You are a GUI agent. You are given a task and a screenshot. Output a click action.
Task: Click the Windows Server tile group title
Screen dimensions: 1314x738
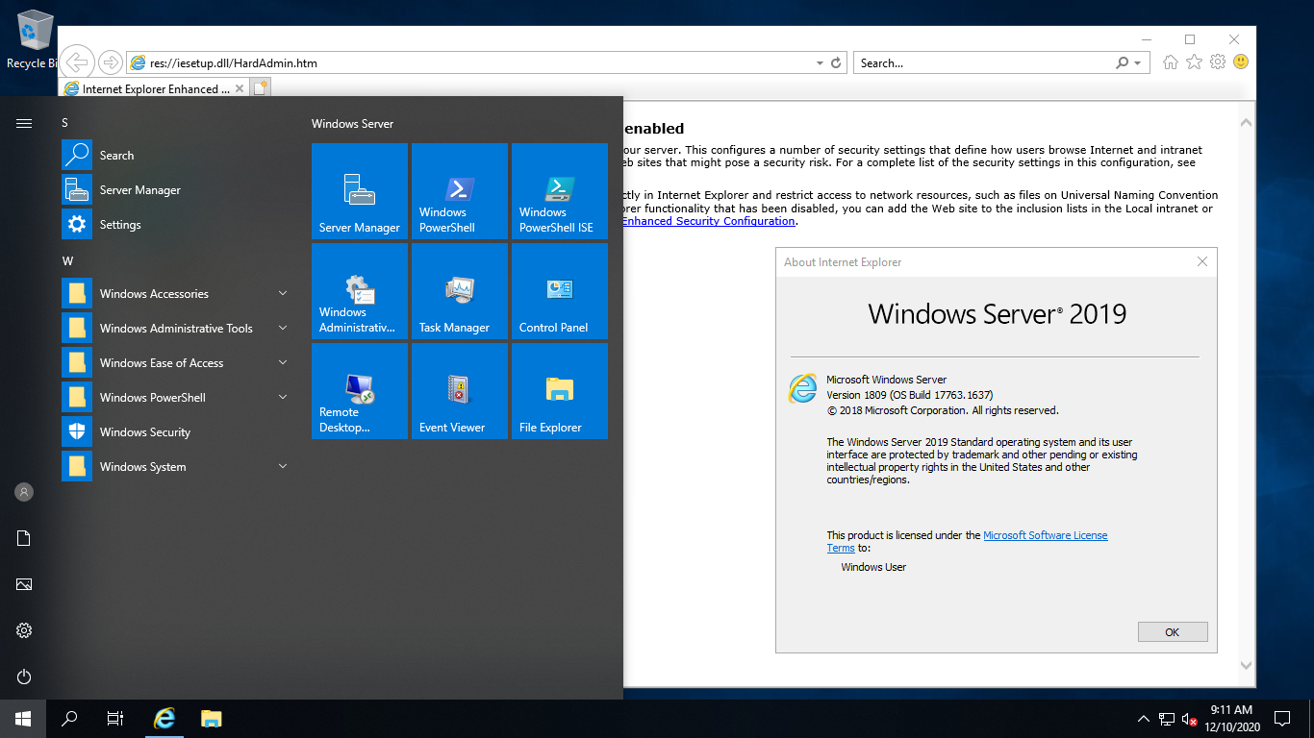[352, 123]
